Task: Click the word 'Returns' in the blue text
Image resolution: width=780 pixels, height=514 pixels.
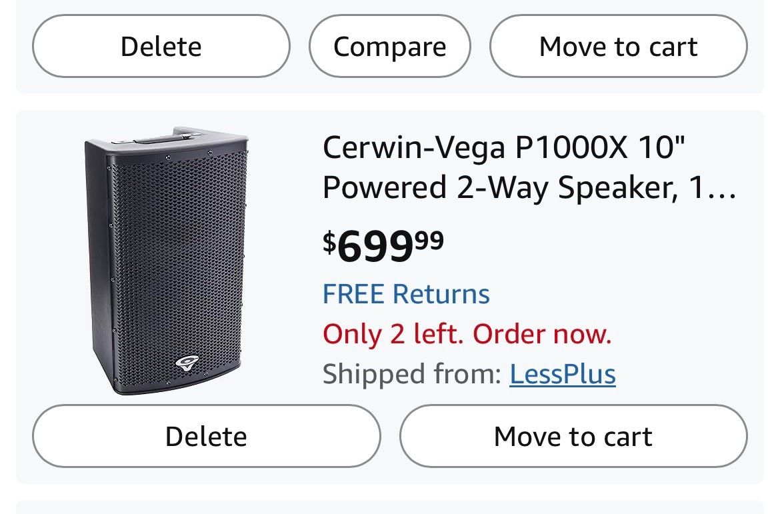Action: coord(441,293)
